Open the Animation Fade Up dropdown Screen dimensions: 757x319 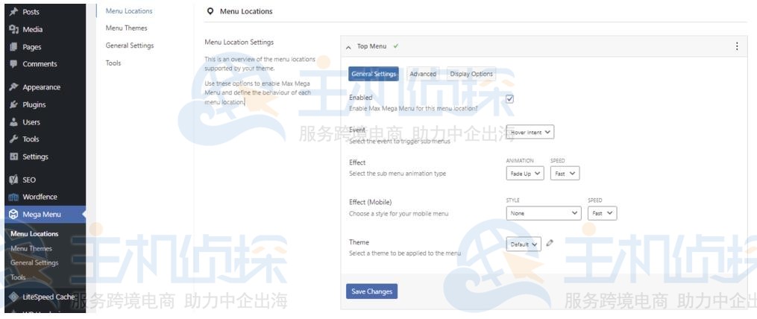click(525, 174)
